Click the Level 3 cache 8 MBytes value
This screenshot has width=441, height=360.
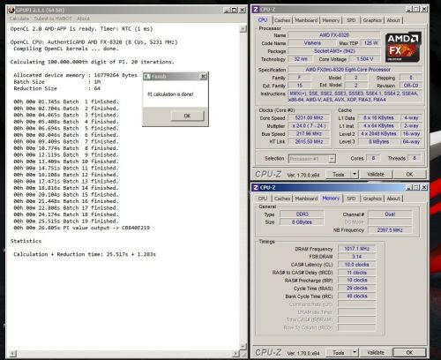tap(378, 142)
